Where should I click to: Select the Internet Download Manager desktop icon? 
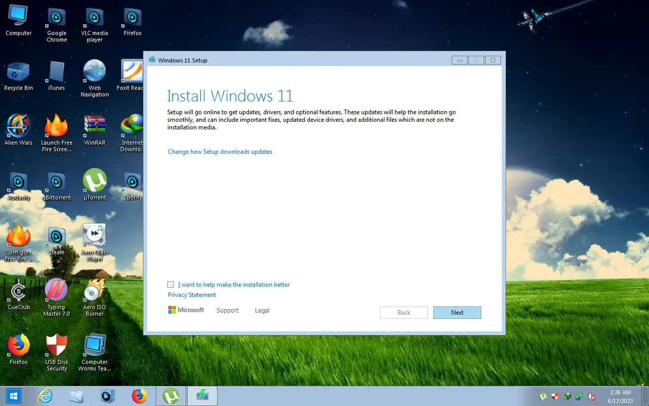(x=132, y=133)
